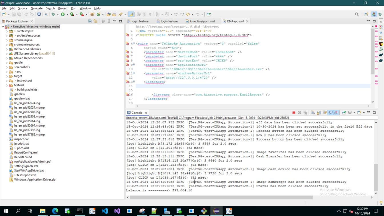Expand the src/test/java folder
The height and width of the screenshot is (216, 384).
pos(7,31)
